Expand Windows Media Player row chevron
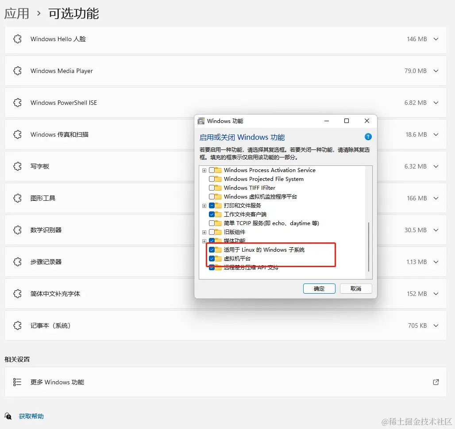455x429 pixels. click(x=436, y=71)
